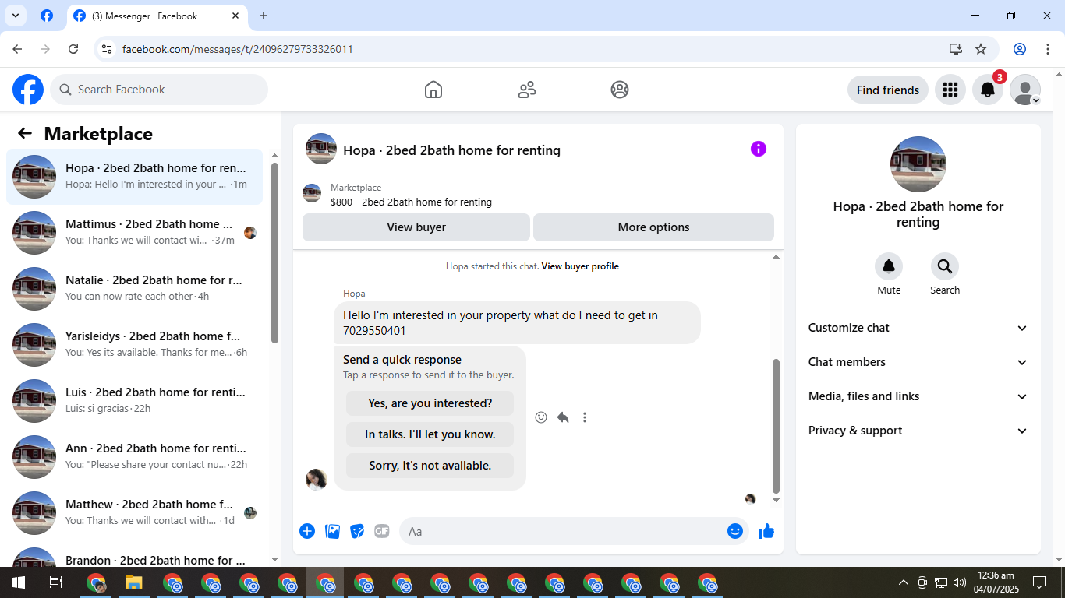
Task: Click the Find friends button
Action: pyautogui.click(x=888, y=90)
